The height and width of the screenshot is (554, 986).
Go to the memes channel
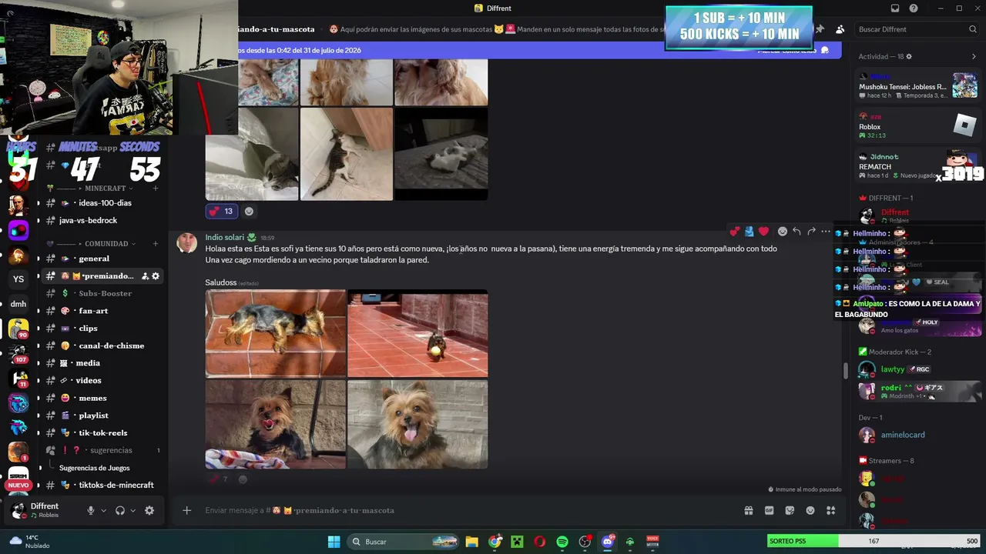pyautogui.click(x=102, y=398)
